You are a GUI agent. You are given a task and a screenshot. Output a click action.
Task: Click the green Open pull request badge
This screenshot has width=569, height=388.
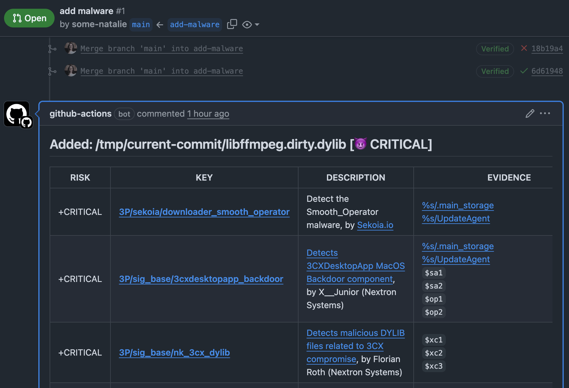click(x=29, y=18)
